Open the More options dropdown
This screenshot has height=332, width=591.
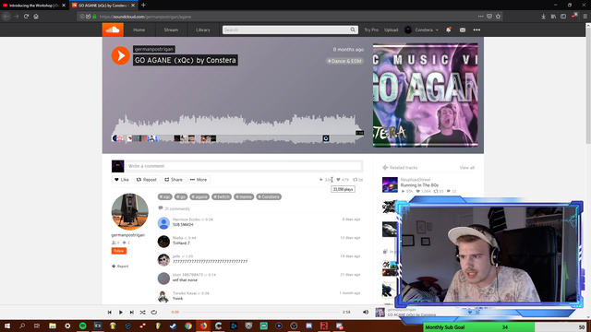(x=199, y=180)
